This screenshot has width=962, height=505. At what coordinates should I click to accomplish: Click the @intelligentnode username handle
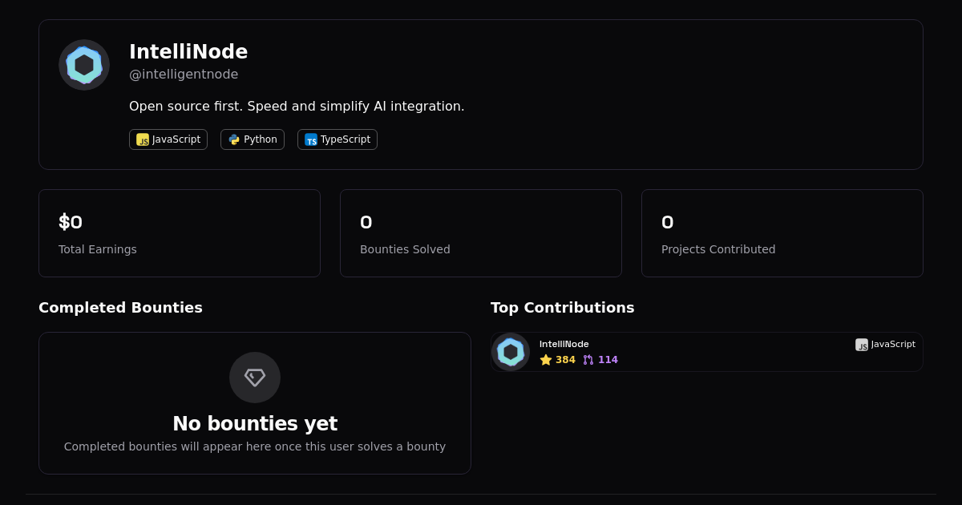pyautogui.click(x=184, y=75)
